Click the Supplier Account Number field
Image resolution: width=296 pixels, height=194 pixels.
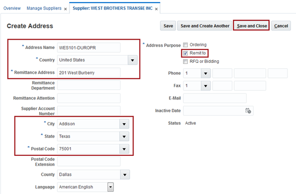click(89, 111)
